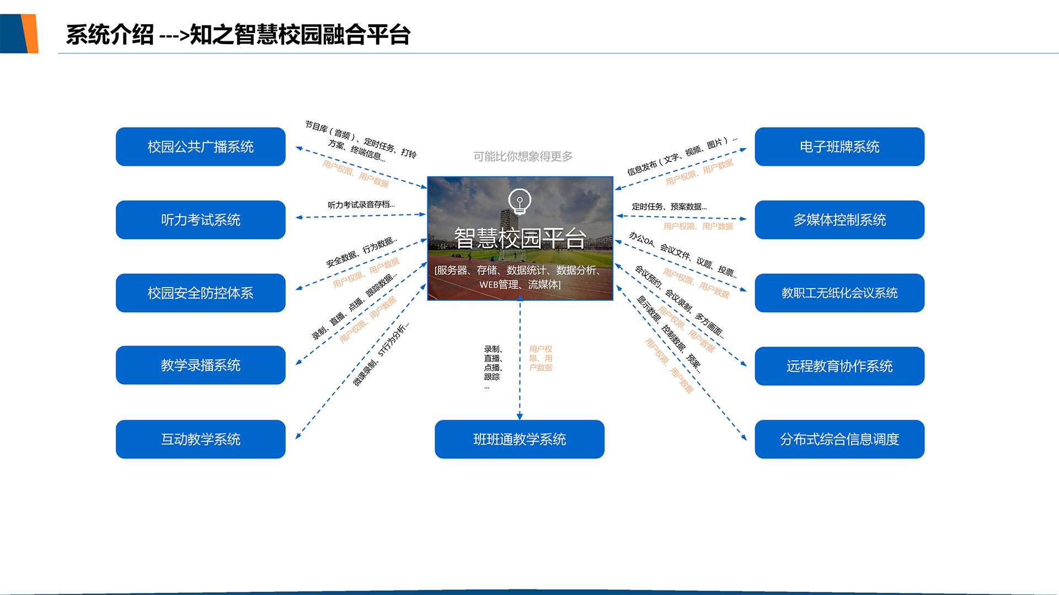Click the 电子班牌系统 box

click(x=839, y=147)
